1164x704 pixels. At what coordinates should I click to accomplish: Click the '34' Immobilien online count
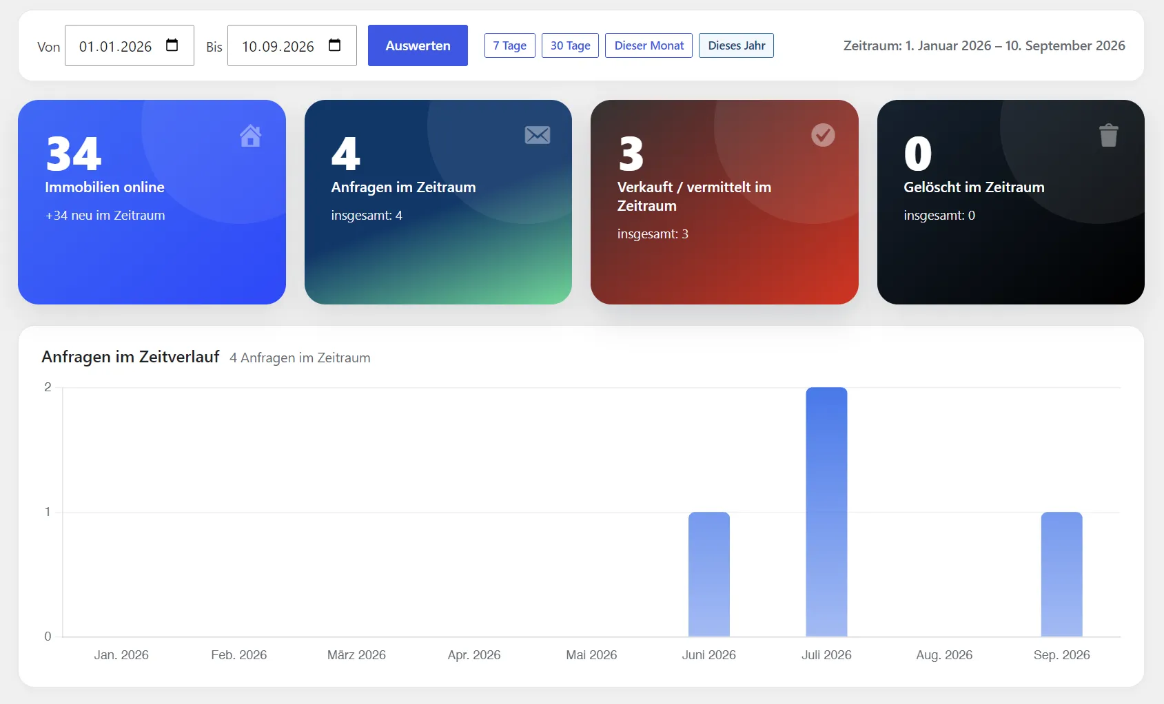coord(74,154)
